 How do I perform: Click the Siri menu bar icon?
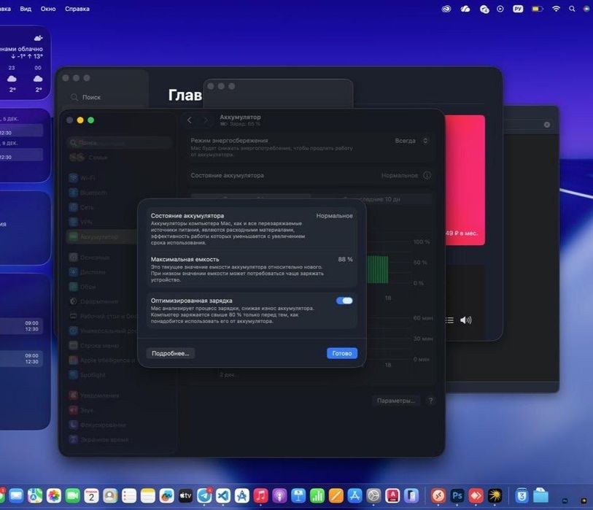pos(587,9)
